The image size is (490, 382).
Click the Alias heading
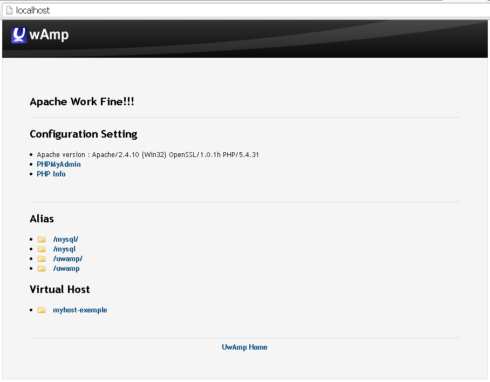coord(42,219)
